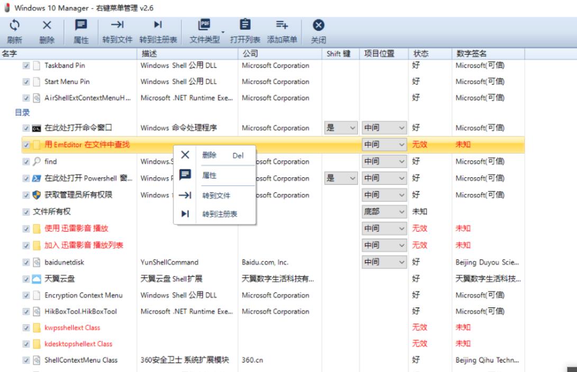This screenshot has height=372, width=577.
Task: Click the 文件类型 PDF toolbar icon
Action: coord(204,25)
